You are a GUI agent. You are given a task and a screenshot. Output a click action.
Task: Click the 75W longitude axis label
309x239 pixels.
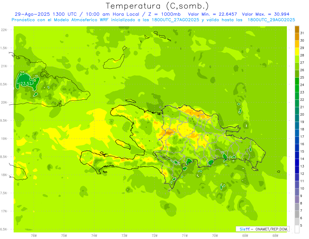coord(64,235)
